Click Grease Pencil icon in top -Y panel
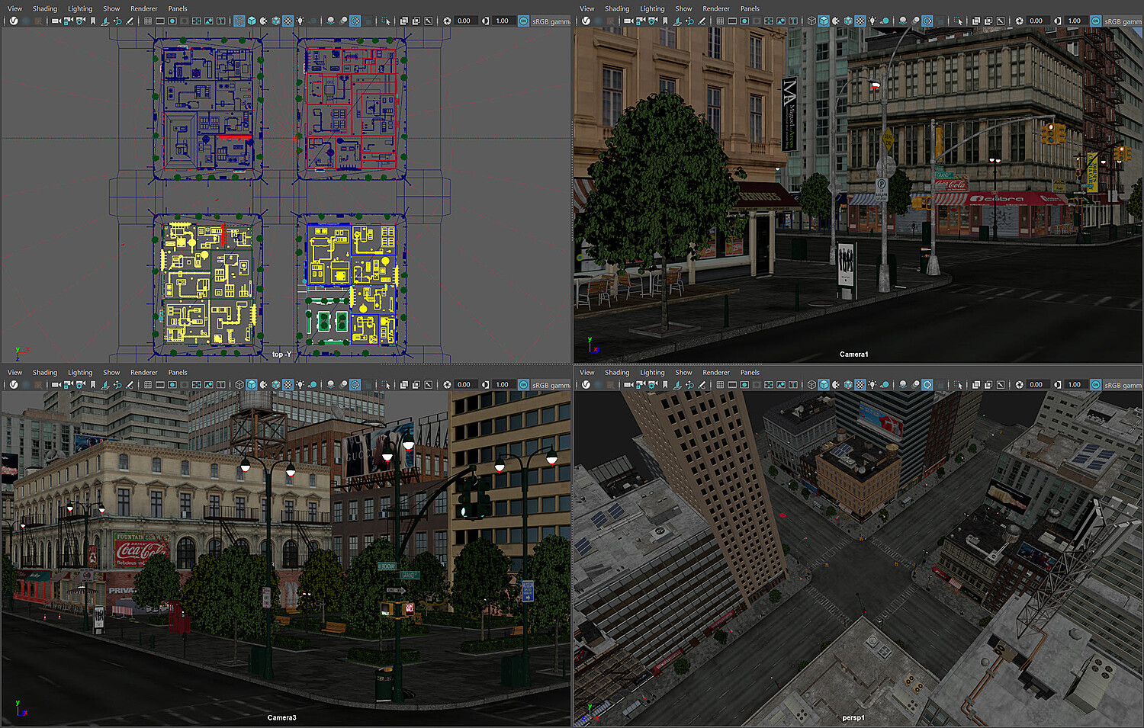Screen dimensions: 1144x728 pos(130,21)
